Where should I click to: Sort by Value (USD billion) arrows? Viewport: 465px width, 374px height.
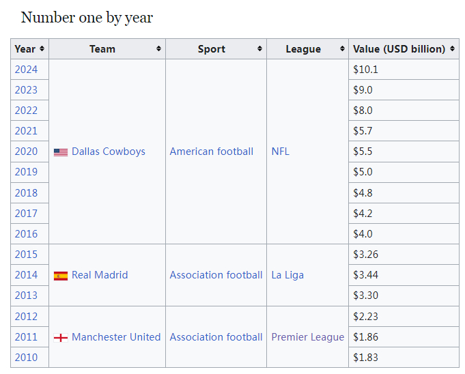(x=453, y=49)
